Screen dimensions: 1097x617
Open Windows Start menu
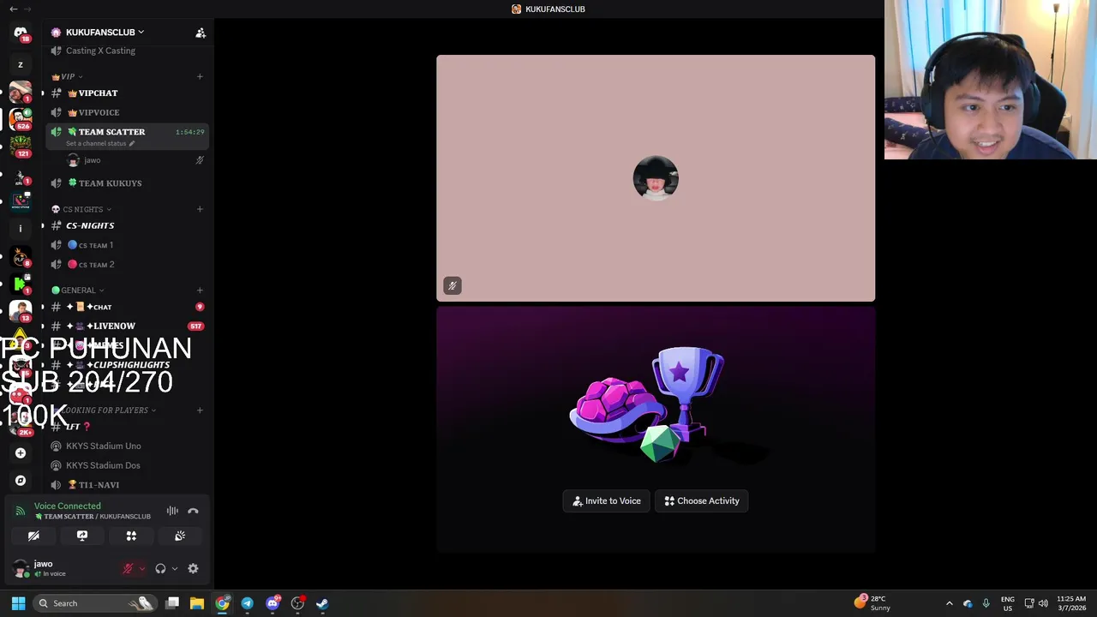(18, 603)
